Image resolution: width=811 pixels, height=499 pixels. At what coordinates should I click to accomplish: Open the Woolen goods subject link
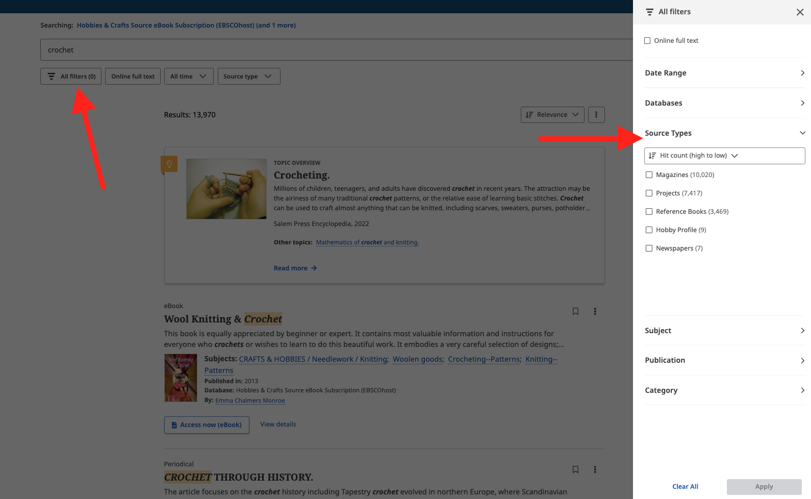418,359
